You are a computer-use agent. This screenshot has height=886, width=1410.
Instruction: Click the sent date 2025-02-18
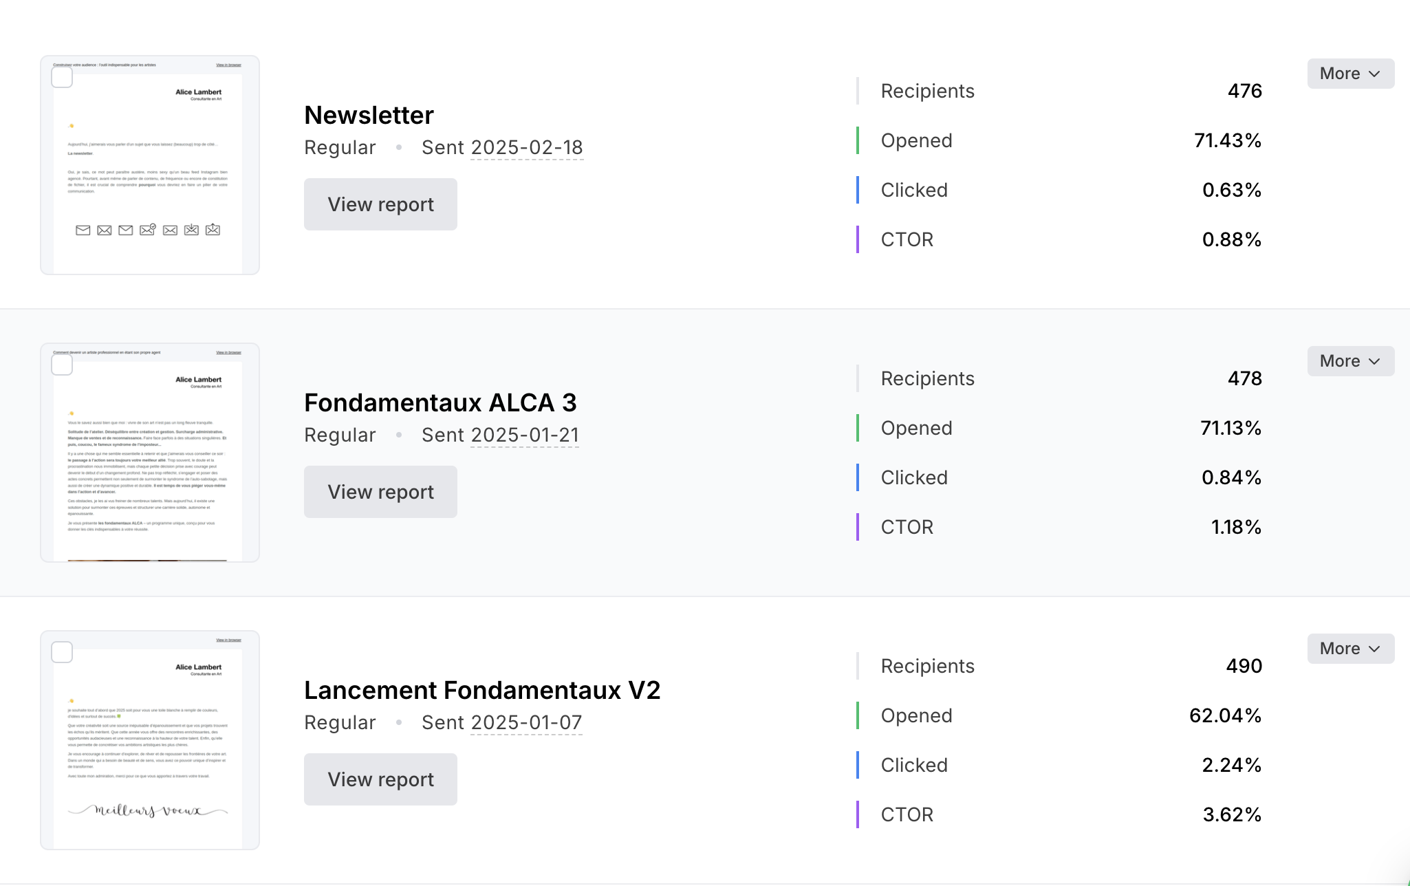pos(527,147)
